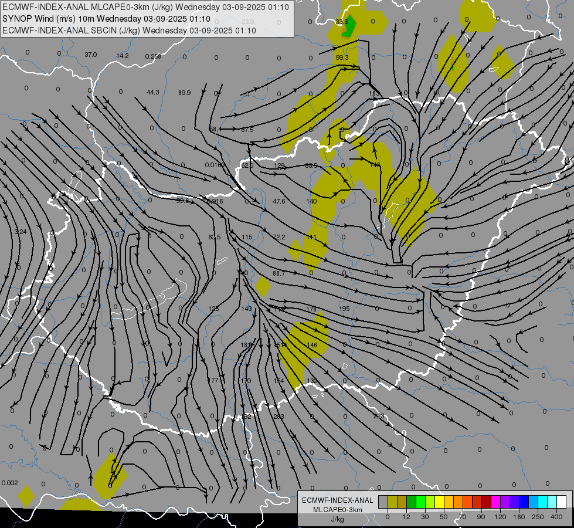Click scale tick label 90

[481, 517]
